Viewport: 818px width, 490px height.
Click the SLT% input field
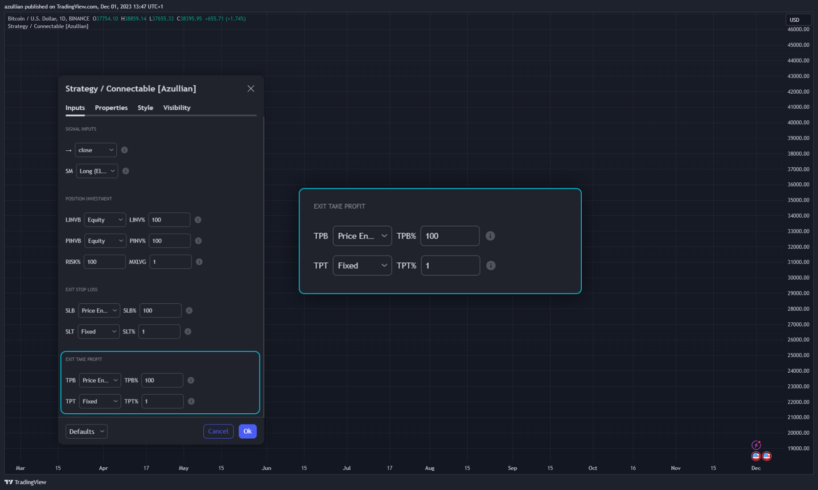159,331
